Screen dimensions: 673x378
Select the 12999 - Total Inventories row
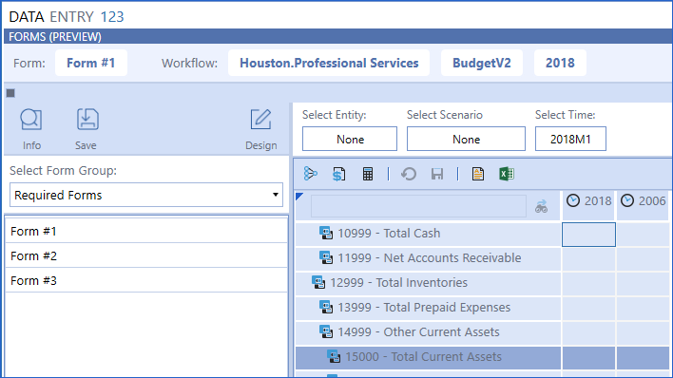(428, 283)
